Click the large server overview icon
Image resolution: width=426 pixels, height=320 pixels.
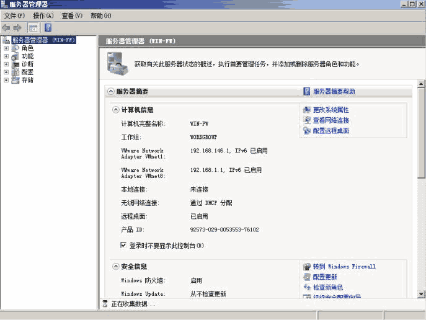pyautogui.click(x=117, y=64)
